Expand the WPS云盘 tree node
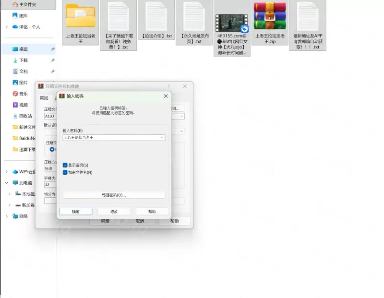 coord(7,172)
